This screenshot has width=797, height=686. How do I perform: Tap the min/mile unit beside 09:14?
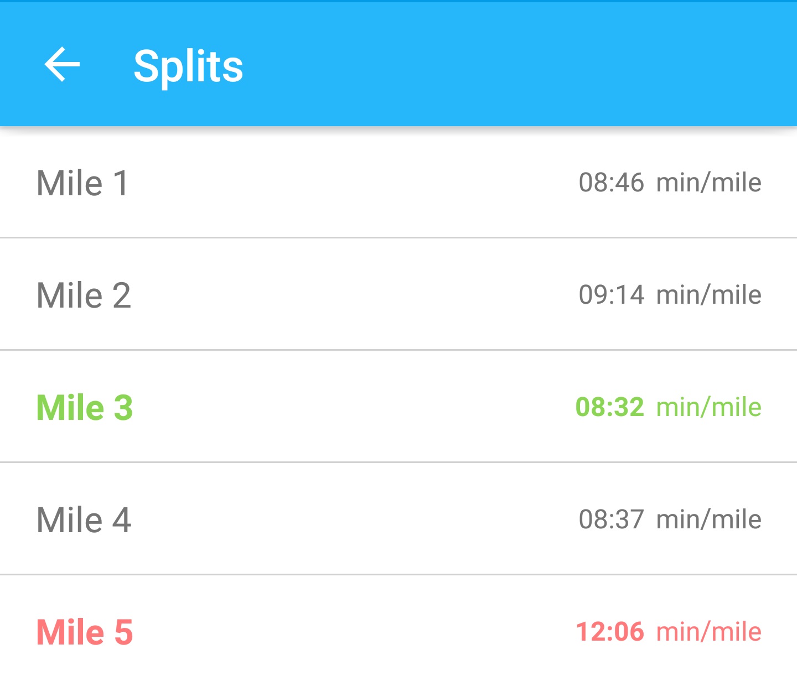708,295
